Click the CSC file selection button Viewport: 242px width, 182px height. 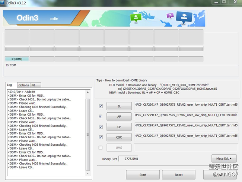pos(119,137)
